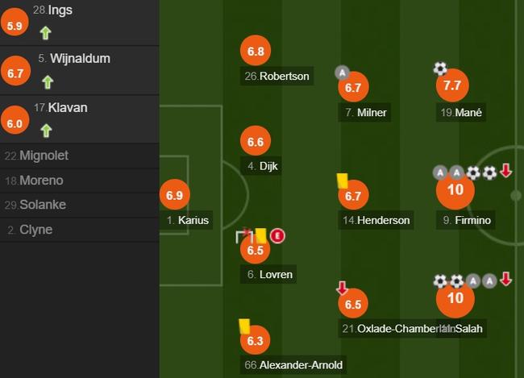524x378 pixels.
Task: Click Firmino's red substituted-off arrow
Action: [x=506, y=170]
